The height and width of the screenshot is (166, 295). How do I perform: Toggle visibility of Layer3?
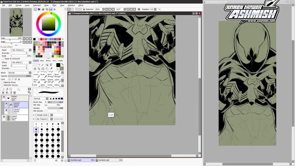pos(6,104)
